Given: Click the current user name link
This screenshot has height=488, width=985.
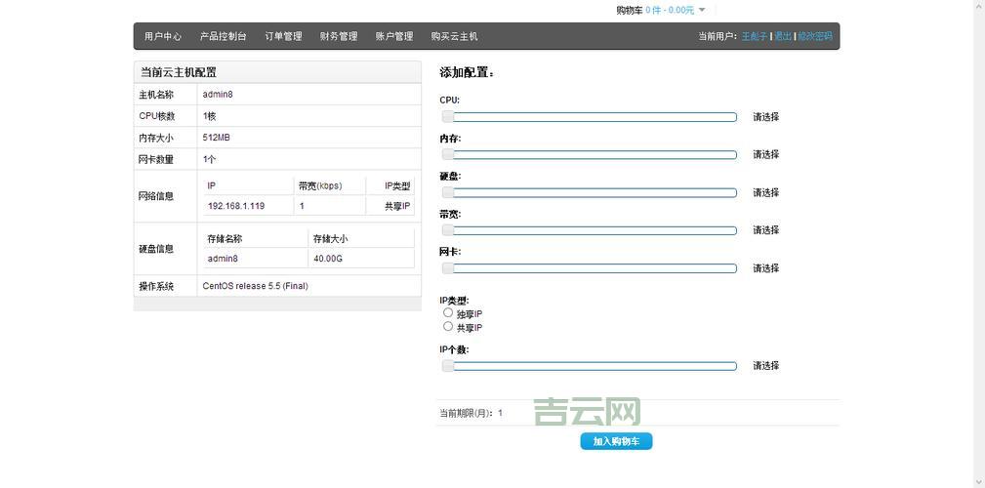Looking at the screenshot, I should click(x=754, y=36).
